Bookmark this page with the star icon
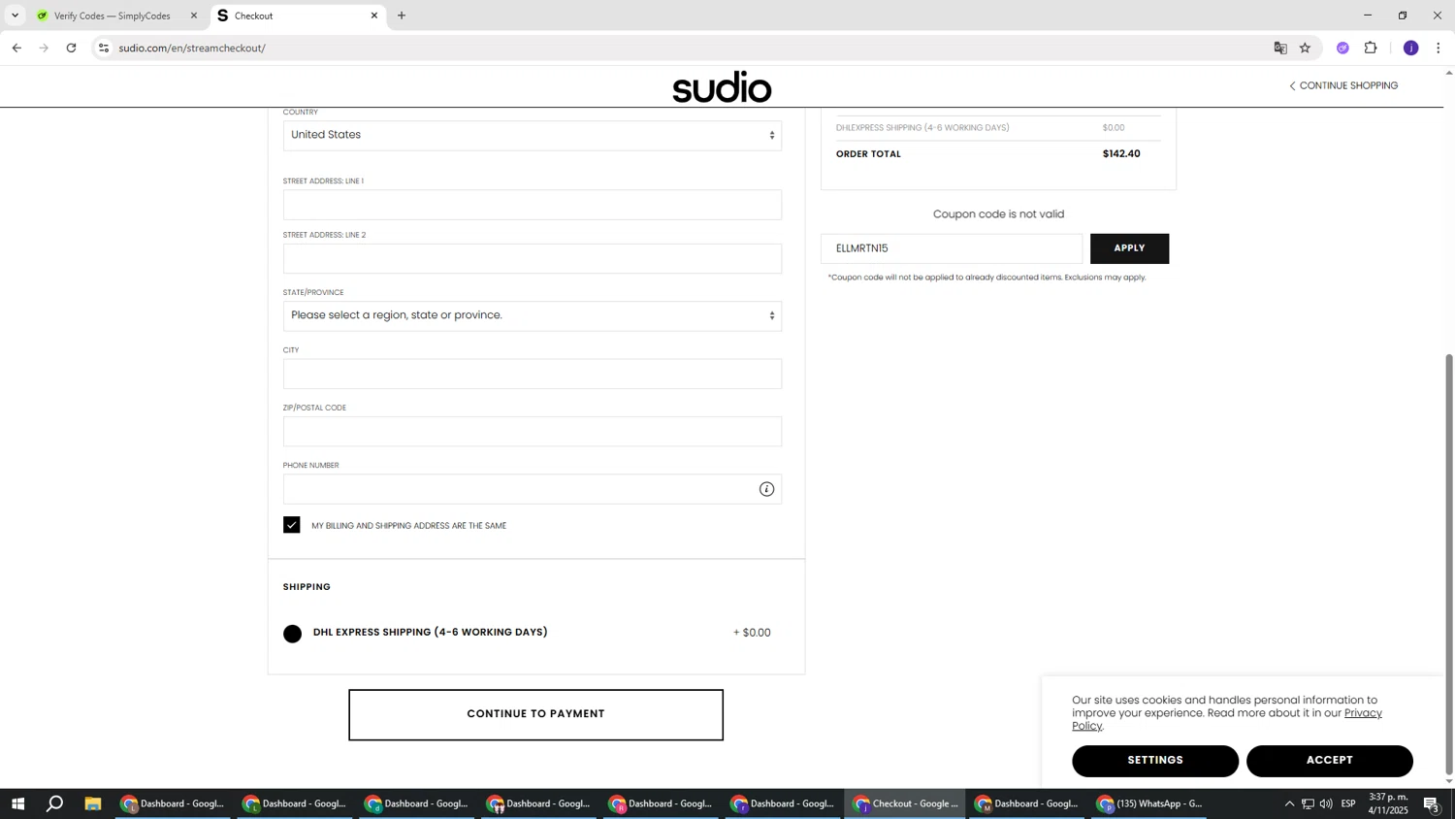This screenshot has height=819, width=1455. (1305, 48)
